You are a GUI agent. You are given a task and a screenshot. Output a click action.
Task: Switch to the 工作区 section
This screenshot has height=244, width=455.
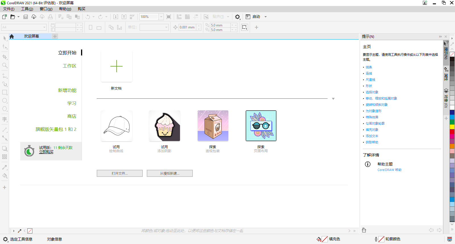[x=69, y=66]
